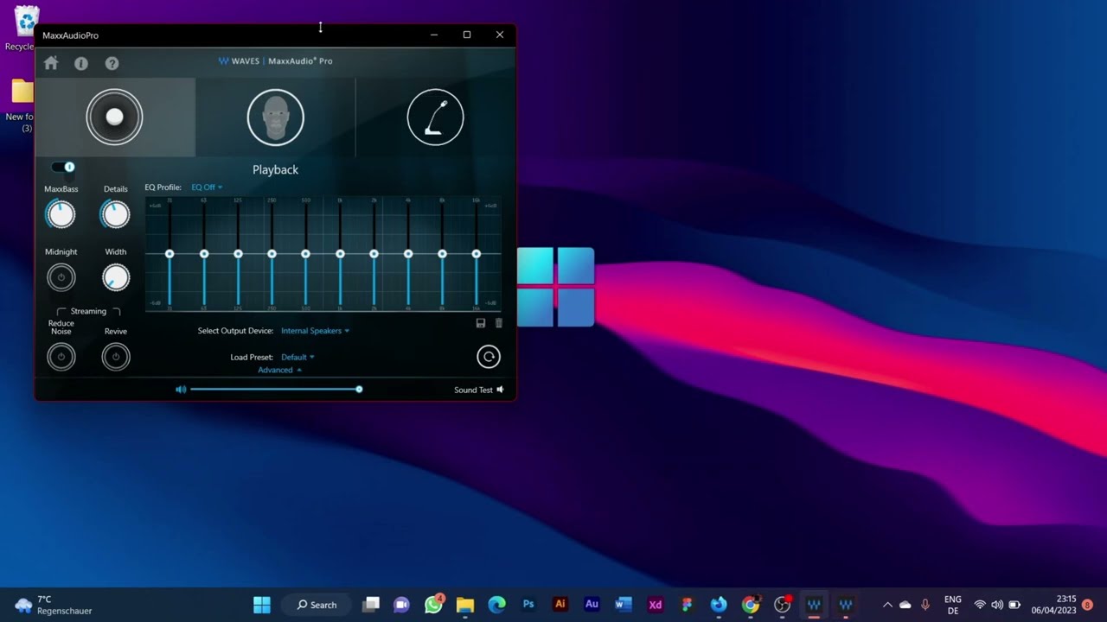Click the Sound Test button
The image size is (1107, 622).
click(x=479, y=390)
